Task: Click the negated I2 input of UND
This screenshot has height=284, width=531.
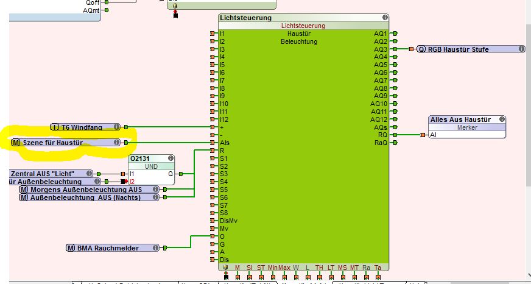Action: coord(123,182)
